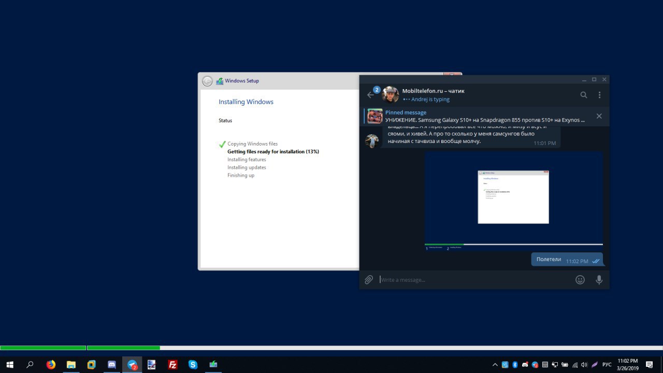Open Wi-Fi network tray icon
Image resolution: width=663 pixels, height=373 pixels.
[x=575, y=365]
